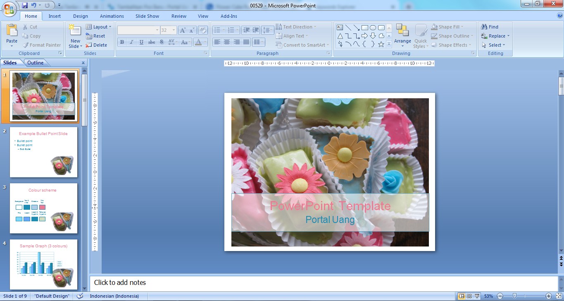Toggle strikethrough formatting
The height and width of the screenshot is (301, 564).
[x=152, y=42]
